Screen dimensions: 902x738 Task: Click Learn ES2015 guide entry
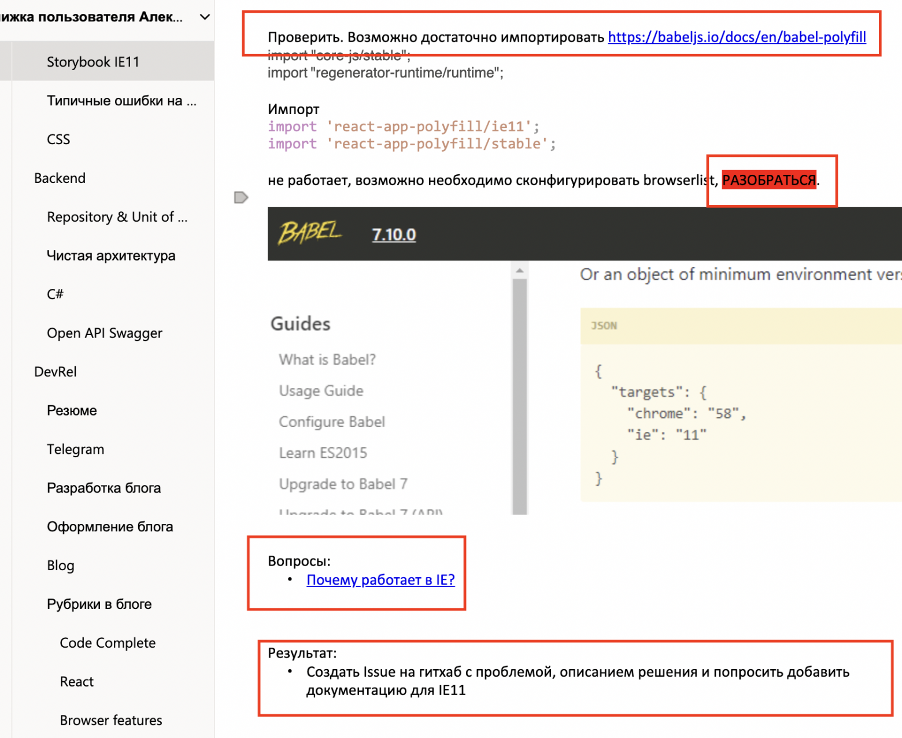tap(323, 453)
